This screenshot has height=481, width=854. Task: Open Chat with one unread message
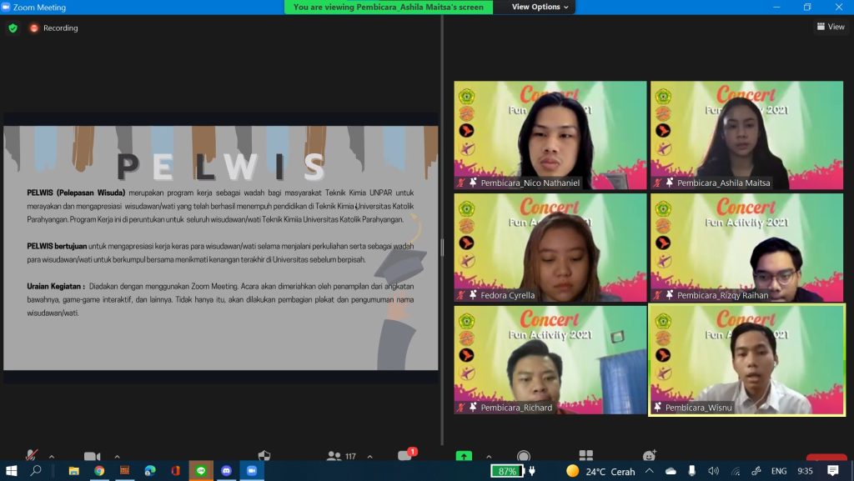(x=405, y=455)
